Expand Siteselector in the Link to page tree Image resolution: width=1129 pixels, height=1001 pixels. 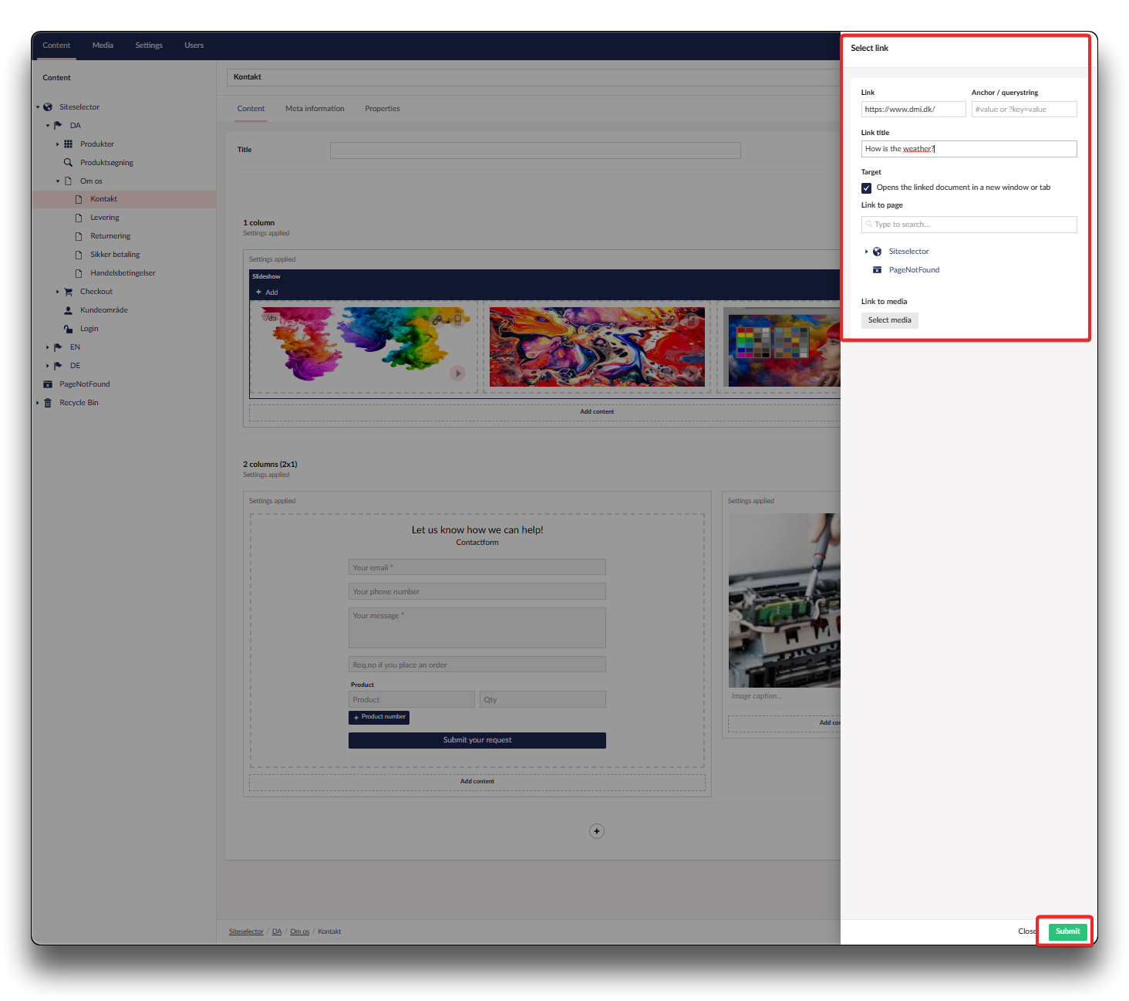[866, 252]
